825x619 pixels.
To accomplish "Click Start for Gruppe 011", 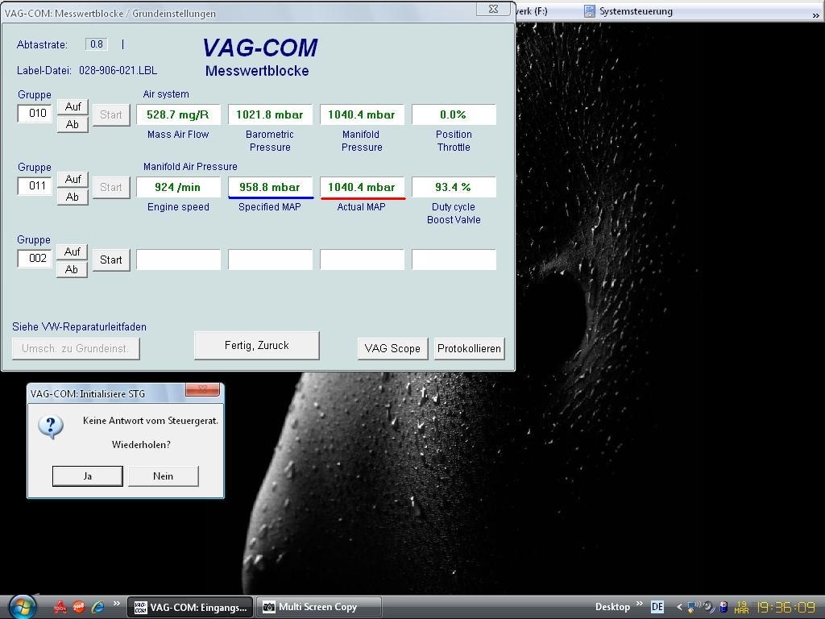I will point(111,187).
